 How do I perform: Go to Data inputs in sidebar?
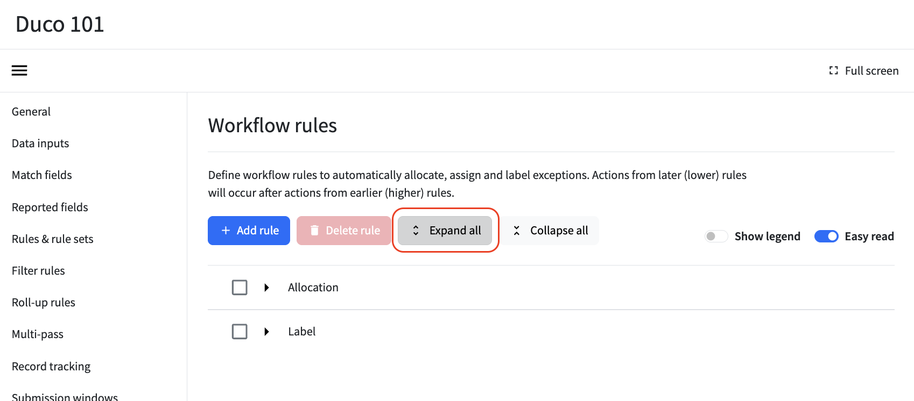pyautogui.click(x=40, y=143)
